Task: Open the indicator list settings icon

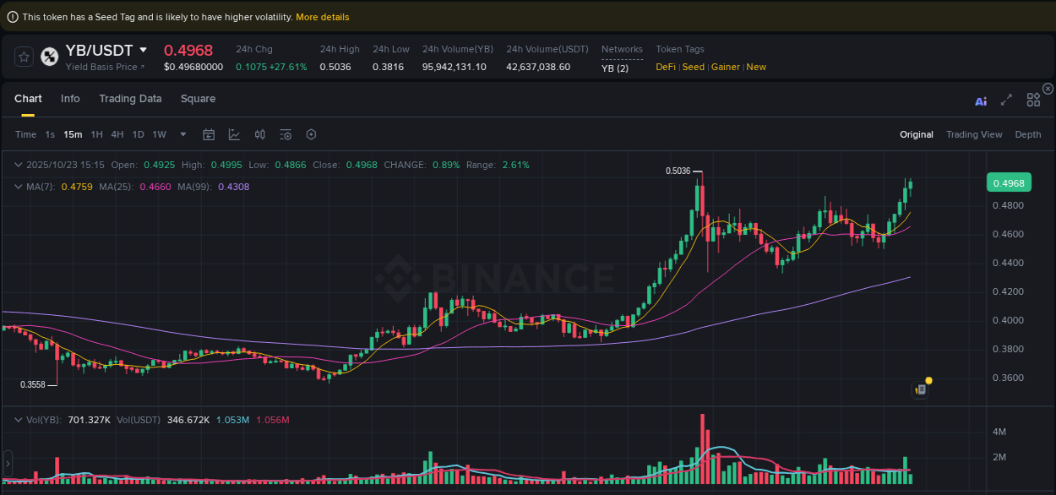Action: click(285, 134)
